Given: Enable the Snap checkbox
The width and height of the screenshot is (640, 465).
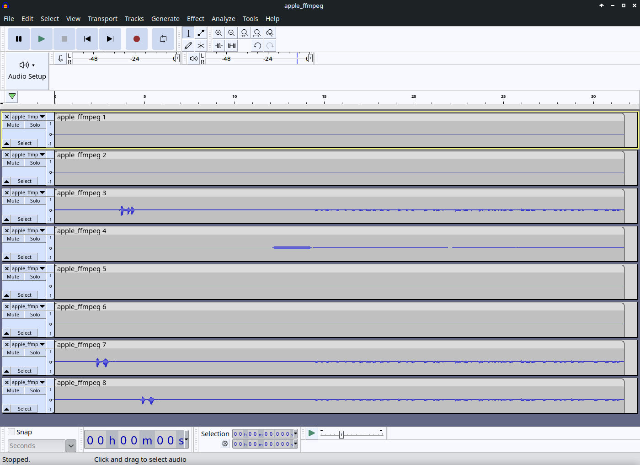Looking at the screenshot, I should (x=11, y=432).
